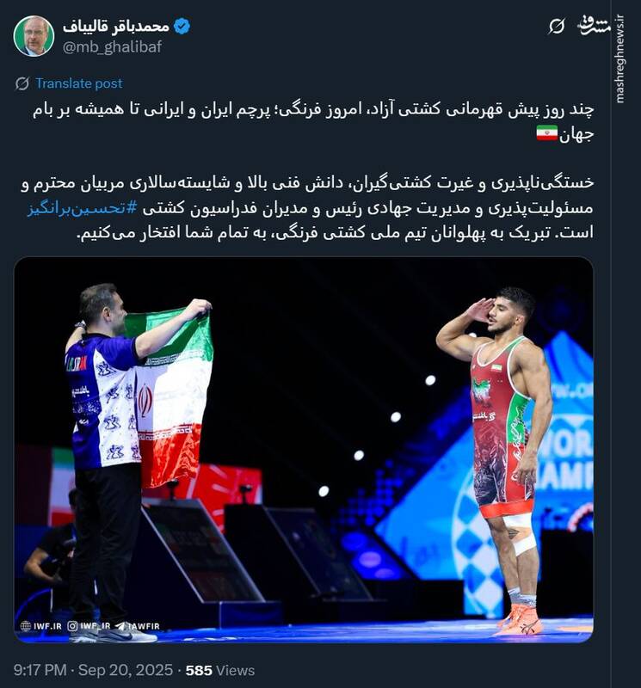Screen dimensions: 641x688
Task: Open the #تحسین‌برانگیز hashtag
Action: click(x=83, y=208)
